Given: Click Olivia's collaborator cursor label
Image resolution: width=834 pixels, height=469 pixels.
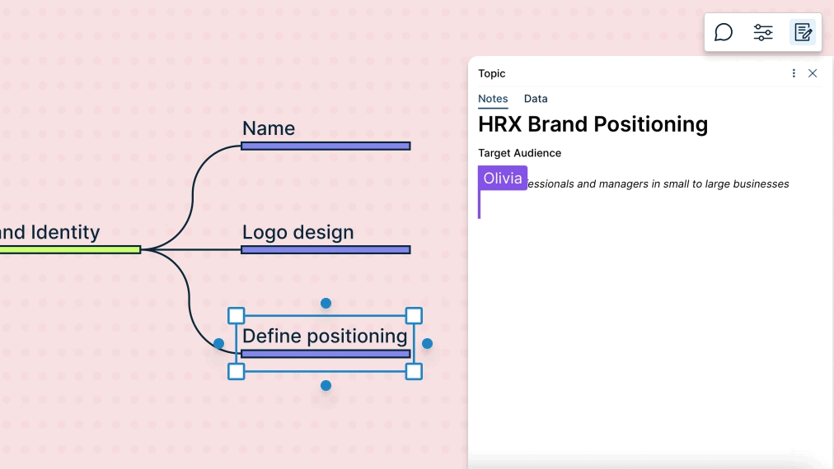Looking at the screenshot, I should click(x=503, y=178).
